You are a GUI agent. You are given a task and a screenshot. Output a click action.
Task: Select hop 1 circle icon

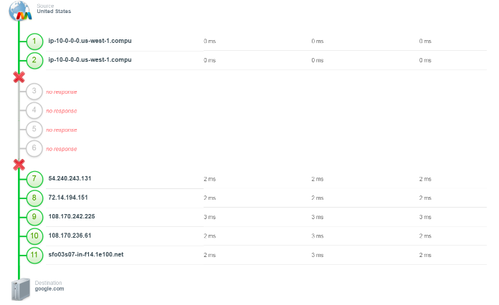click(34, 42)
